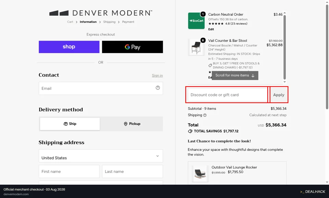Click the Denver Modern logo

click(x=101, y=13)
